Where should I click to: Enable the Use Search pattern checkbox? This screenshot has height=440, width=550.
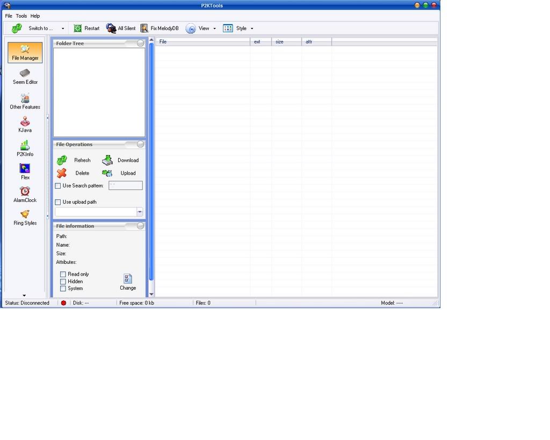58,186
